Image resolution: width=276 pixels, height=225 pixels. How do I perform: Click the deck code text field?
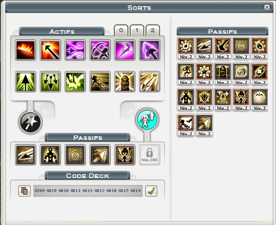(x=88, y=191)
